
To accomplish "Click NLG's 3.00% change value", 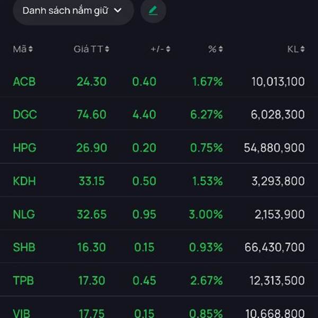I will coord(206,215).
